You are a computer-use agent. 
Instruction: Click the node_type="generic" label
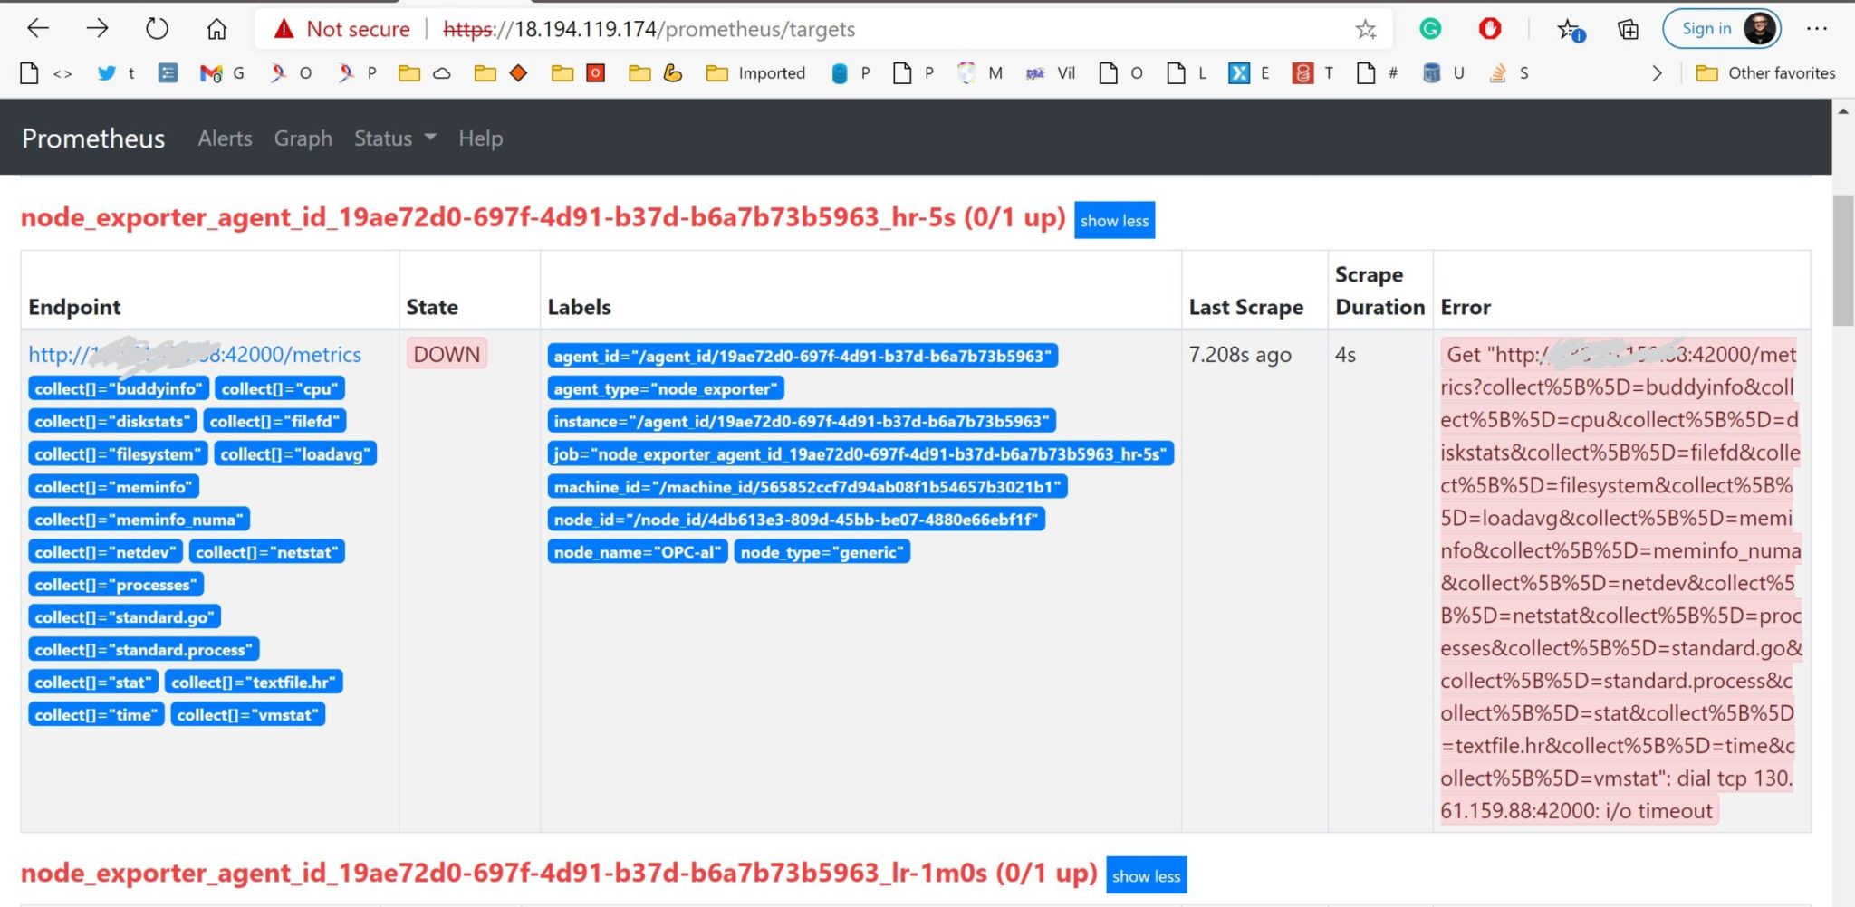pos(822,552)
